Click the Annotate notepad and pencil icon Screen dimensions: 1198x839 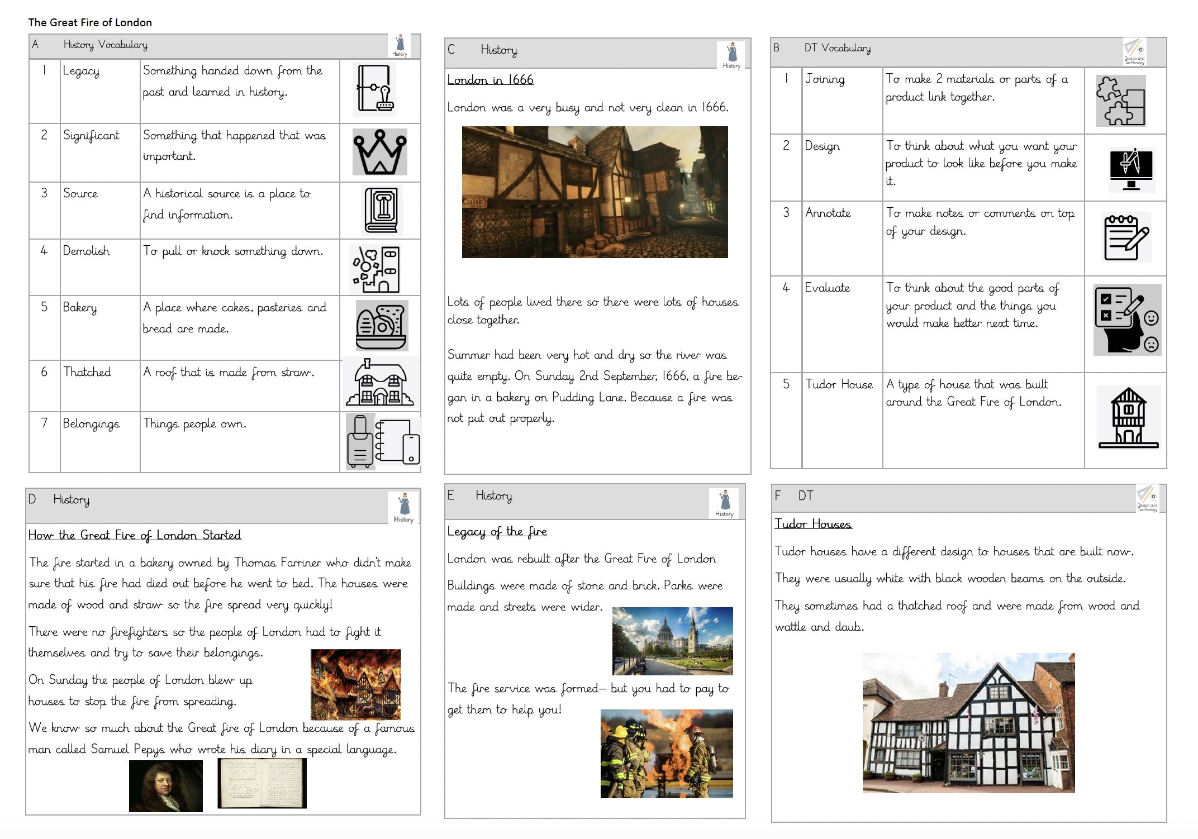(x=1126, y=237)
